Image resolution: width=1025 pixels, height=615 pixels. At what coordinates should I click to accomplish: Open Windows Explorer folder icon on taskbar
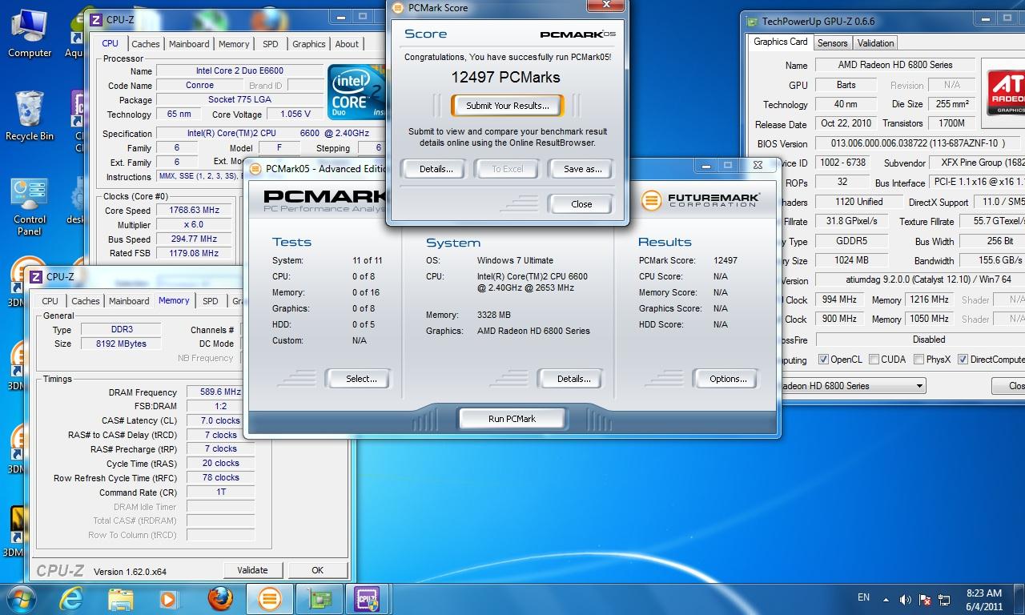coord(121,599)
